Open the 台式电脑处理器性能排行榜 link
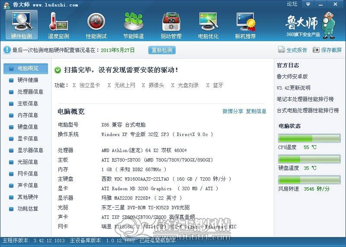 (308, 110)
